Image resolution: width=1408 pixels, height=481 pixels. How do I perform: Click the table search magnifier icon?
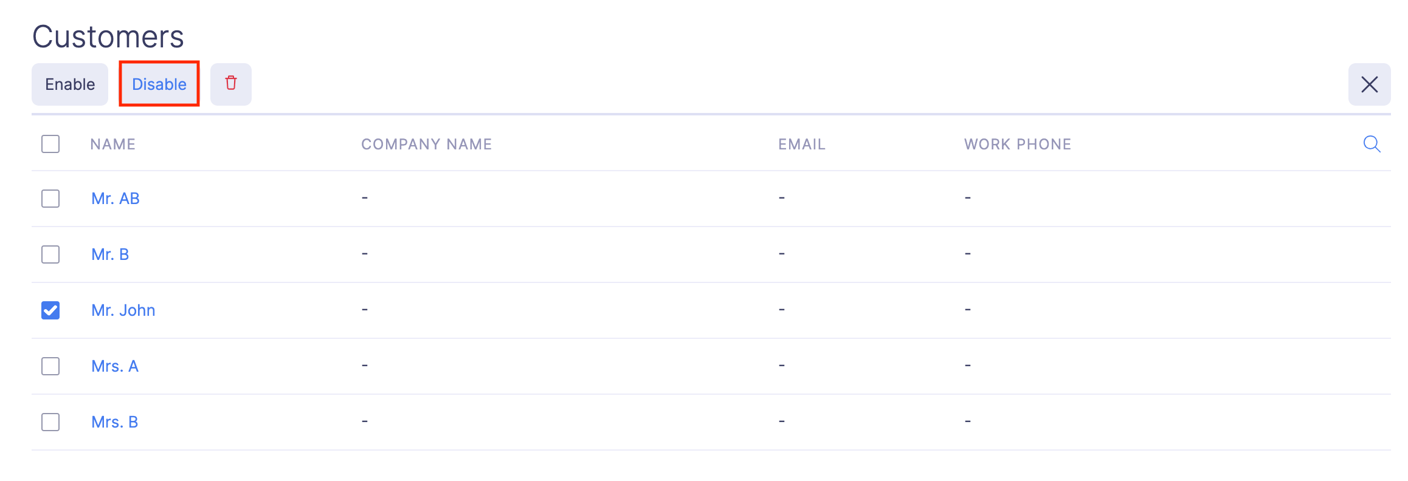(1372, 144)
